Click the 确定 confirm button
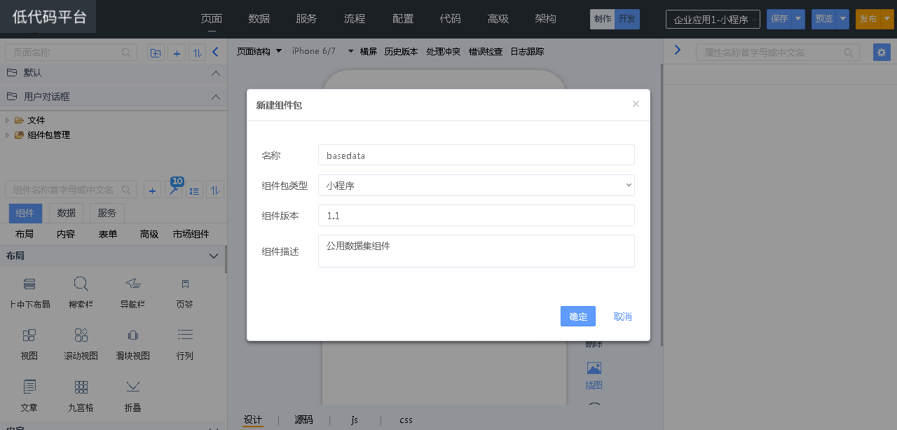 577,317
